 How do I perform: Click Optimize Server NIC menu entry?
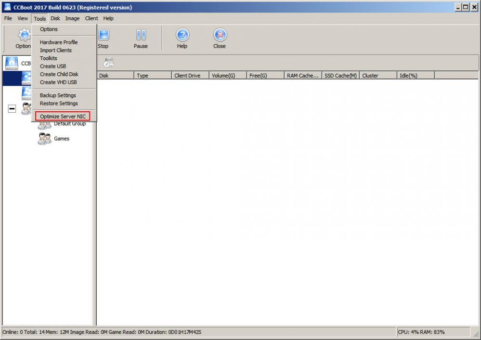63,116
